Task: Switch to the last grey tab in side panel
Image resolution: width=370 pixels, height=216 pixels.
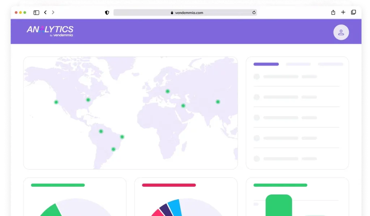Action: pos(330,64)
